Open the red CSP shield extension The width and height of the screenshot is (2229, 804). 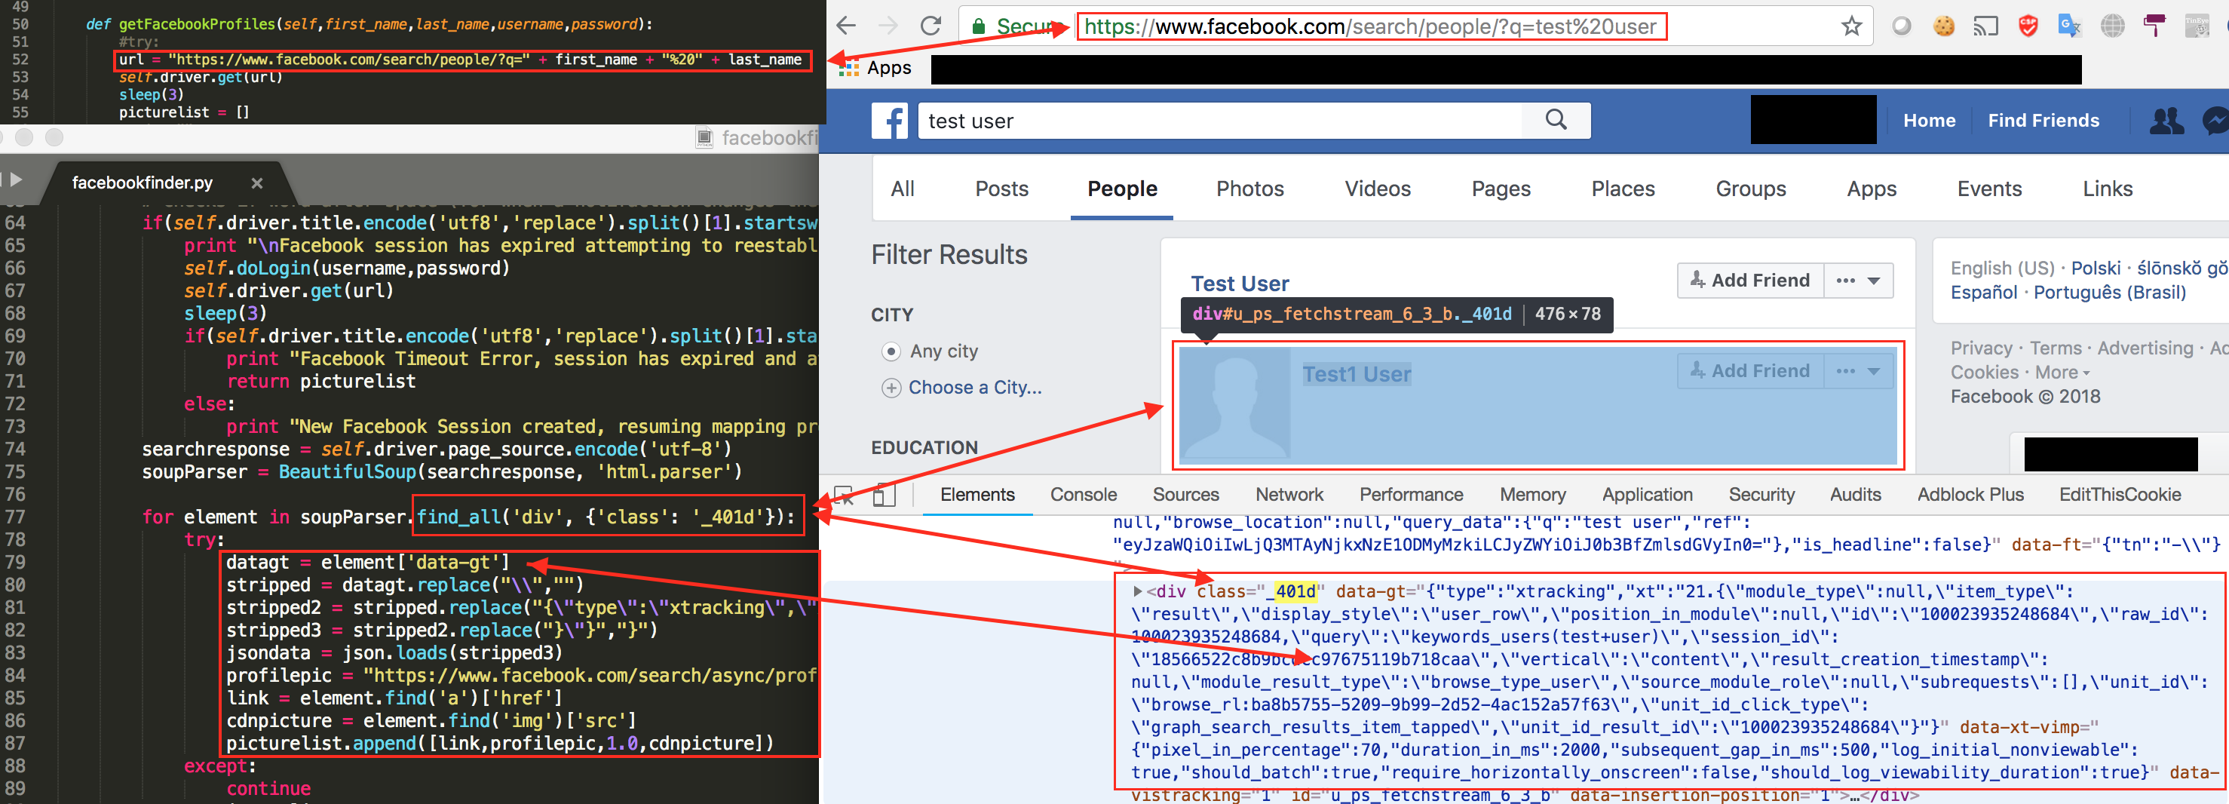2028,26
